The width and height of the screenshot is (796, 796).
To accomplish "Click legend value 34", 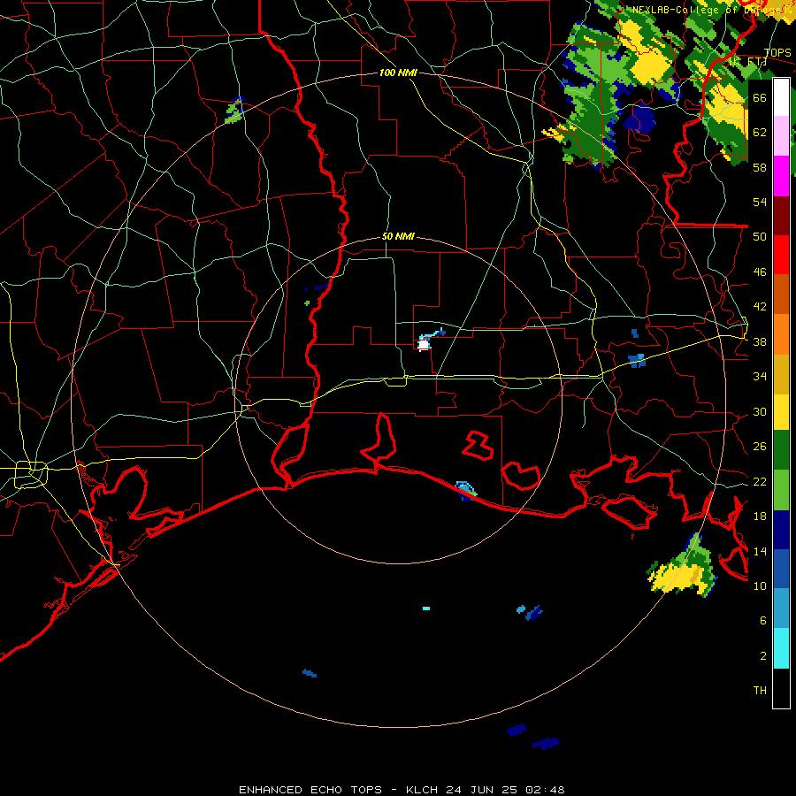I will point(760,377).
